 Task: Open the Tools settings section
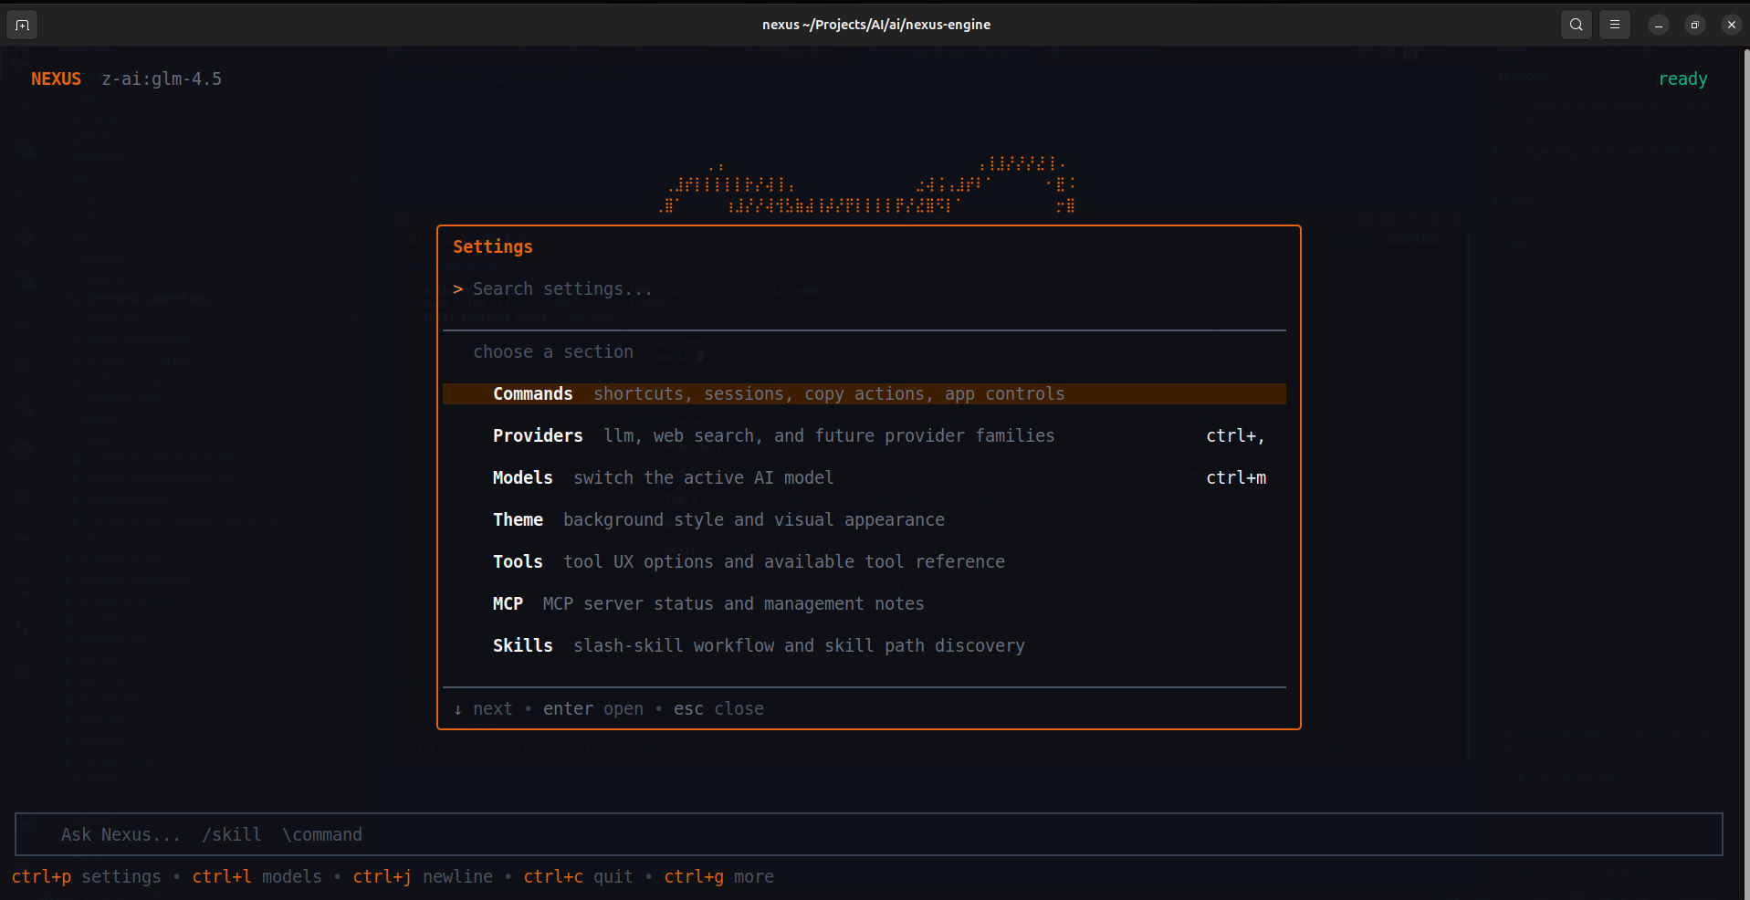coord(865,561)
